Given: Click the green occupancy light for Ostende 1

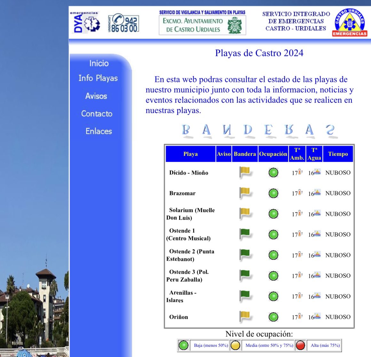Looking at the screenshot, I should [273, 235].
